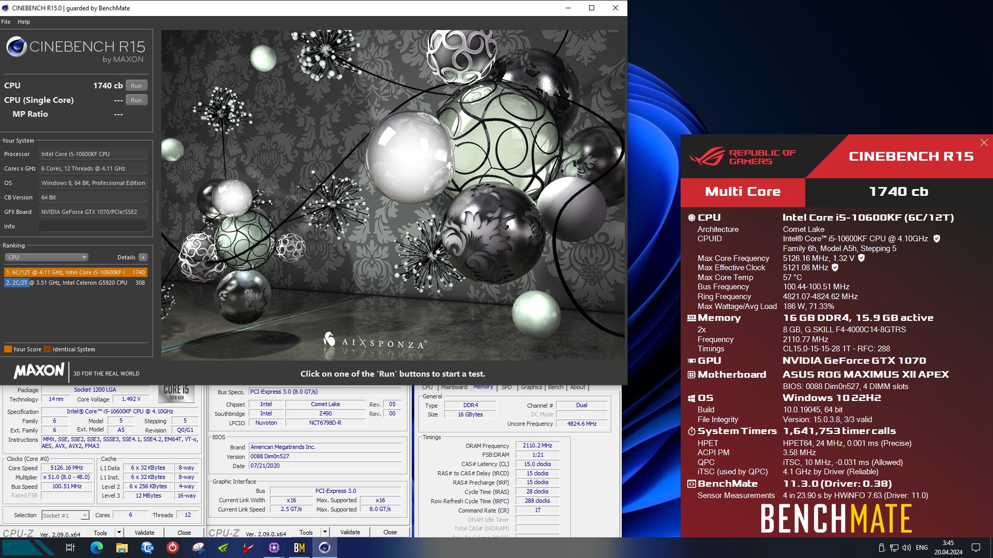The height and width of the screenshot is (558, 993).
Task: Switch to the SPD tab in CPU-Z
Action: tap(506, 387)
